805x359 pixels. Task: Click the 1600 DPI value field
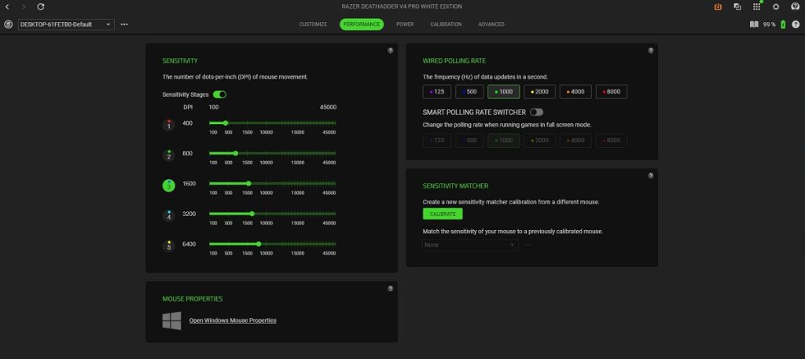189,184
